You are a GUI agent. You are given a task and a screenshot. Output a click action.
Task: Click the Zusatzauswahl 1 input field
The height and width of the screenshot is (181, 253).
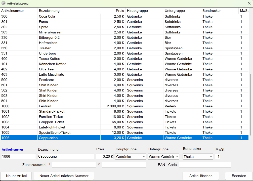(74, 165)
